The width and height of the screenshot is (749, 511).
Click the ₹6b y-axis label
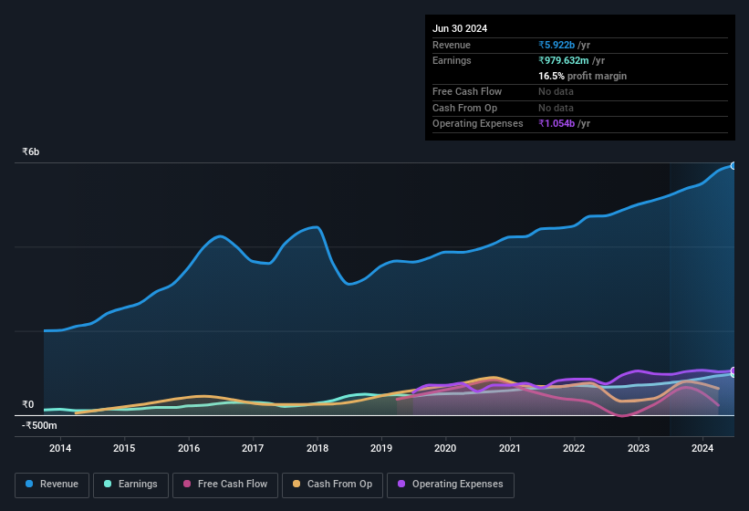click(x=31, y=151)
